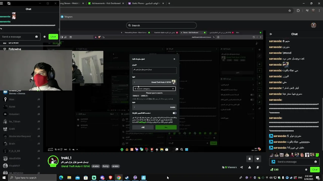The height and width of the screenshot is (181, 323).
Task: Open browser extensions puzzle icon
Action: [x=298, y=11]
